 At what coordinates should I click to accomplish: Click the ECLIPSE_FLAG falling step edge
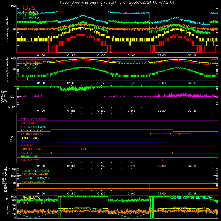tap(51, 142)
